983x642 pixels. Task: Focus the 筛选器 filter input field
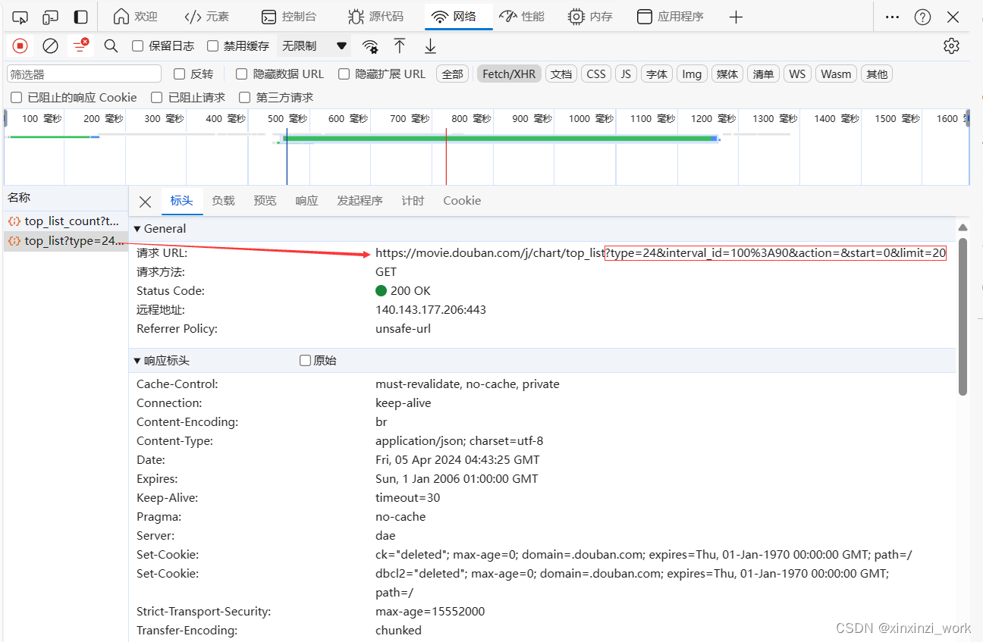click(x=84, y=74)
